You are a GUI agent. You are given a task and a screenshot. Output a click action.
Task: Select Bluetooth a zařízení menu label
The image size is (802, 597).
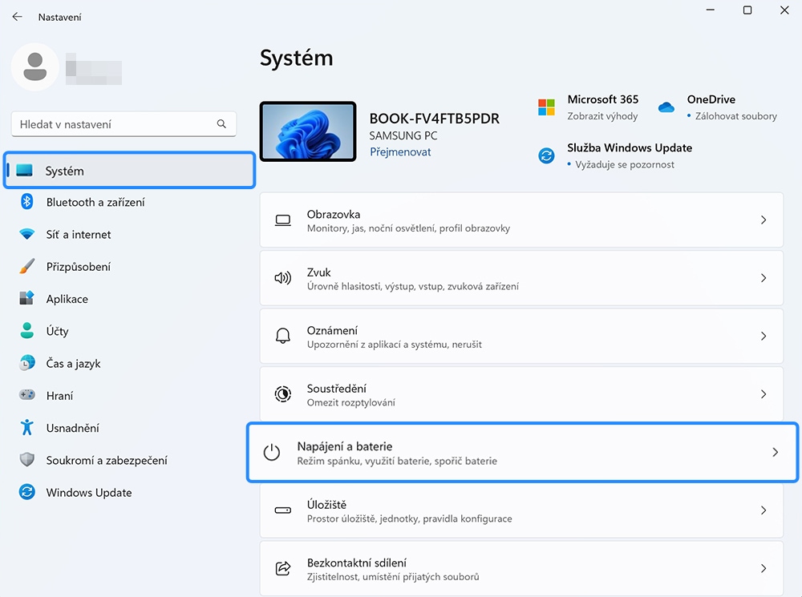coord(95,202)
